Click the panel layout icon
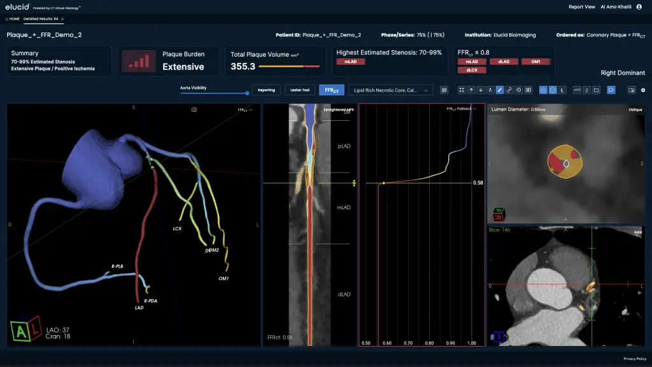Image resolution: width=652 pixels, height=367 pixels. [x=631, y=90]
